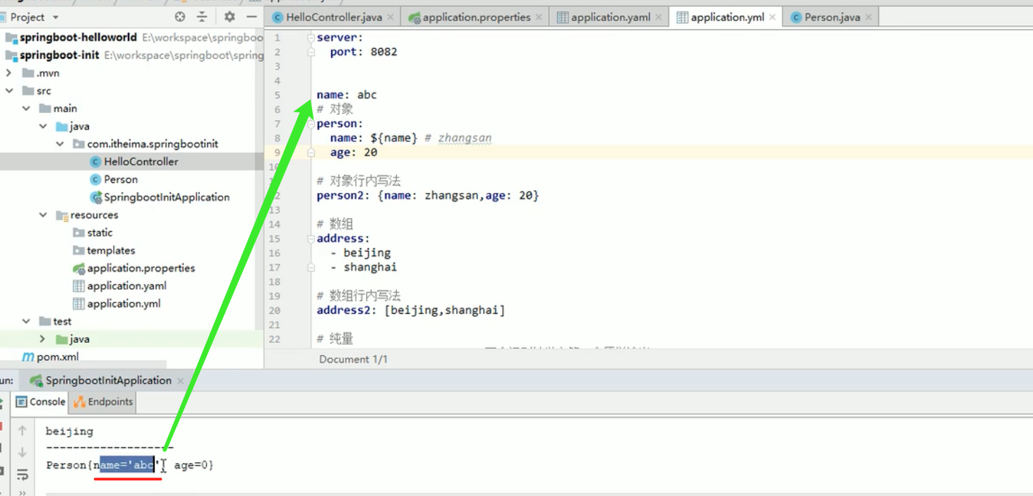
Task: Collapse the resources folder
Action: [x=43, y=215]
